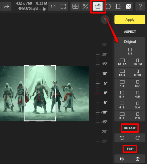147x164 pixels.
Task: Flip image vertically
Action: point(138,159)
